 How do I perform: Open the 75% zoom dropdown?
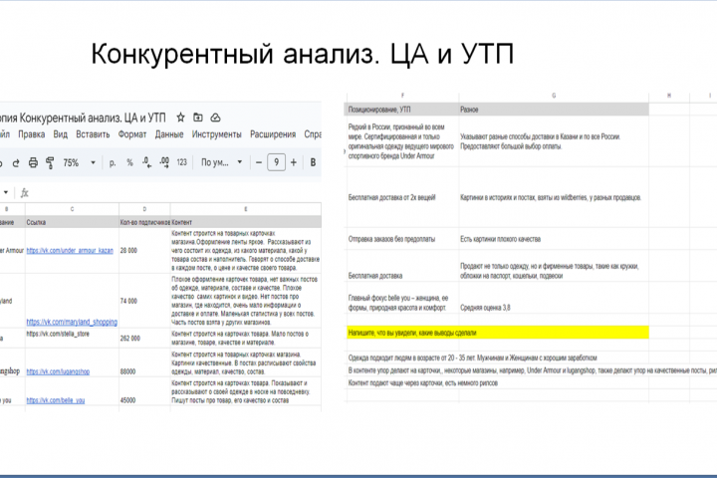[x=79, y=163]
